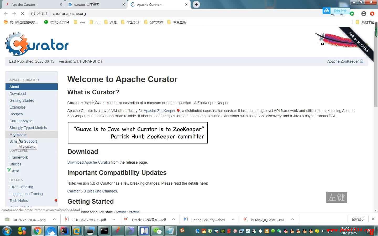Open the Chrome profile avatar icon
Screen dimensions: 378x236
coord(364,14)
